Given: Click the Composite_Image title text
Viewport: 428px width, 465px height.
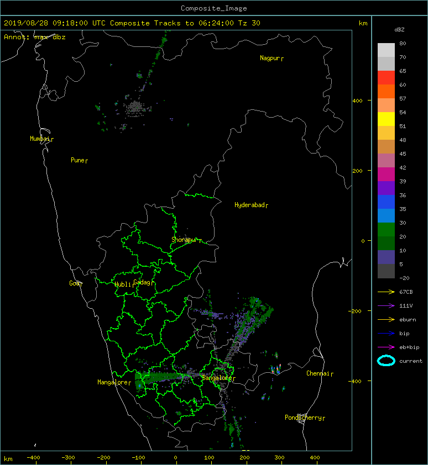Looking at the screenshot, I should 214,8.
